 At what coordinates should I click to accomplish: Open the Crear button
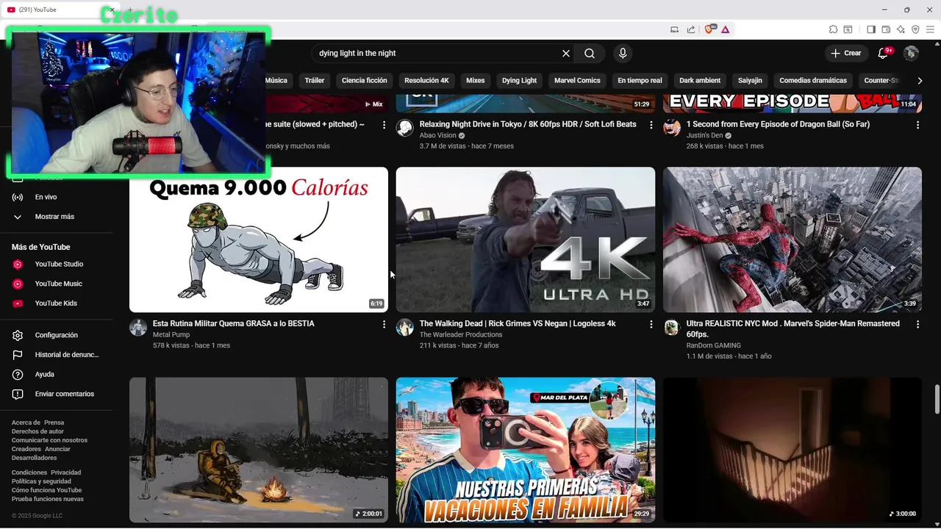(x=845, y=54)
